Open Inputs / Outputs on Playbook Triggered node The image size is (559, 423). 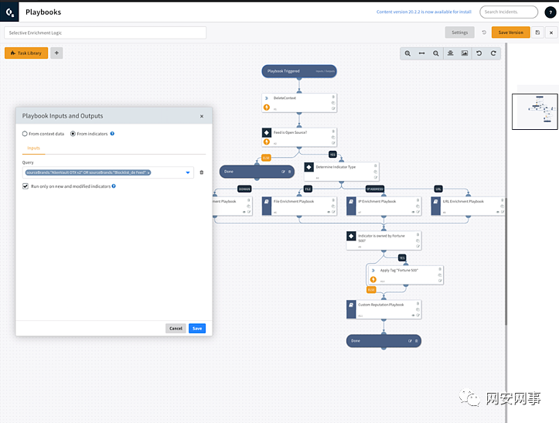[326, 71]
